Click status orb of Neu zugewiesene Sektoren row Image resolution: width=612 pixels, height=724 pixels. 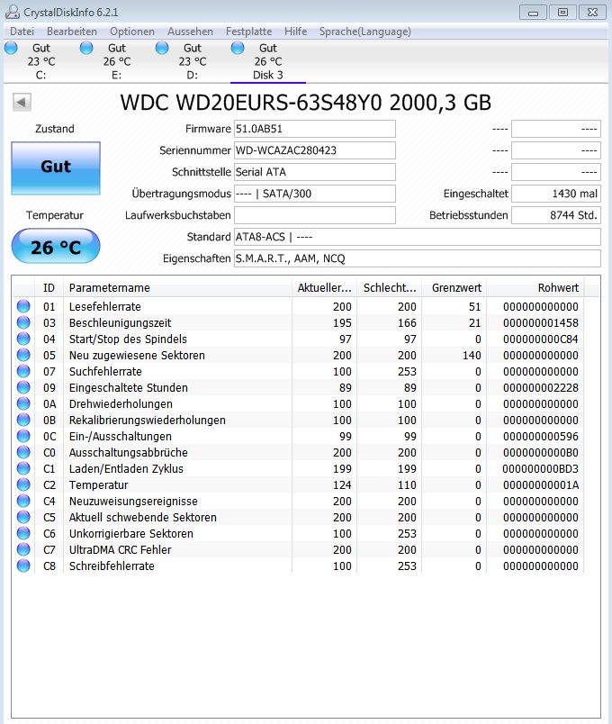tap(23, 355)
